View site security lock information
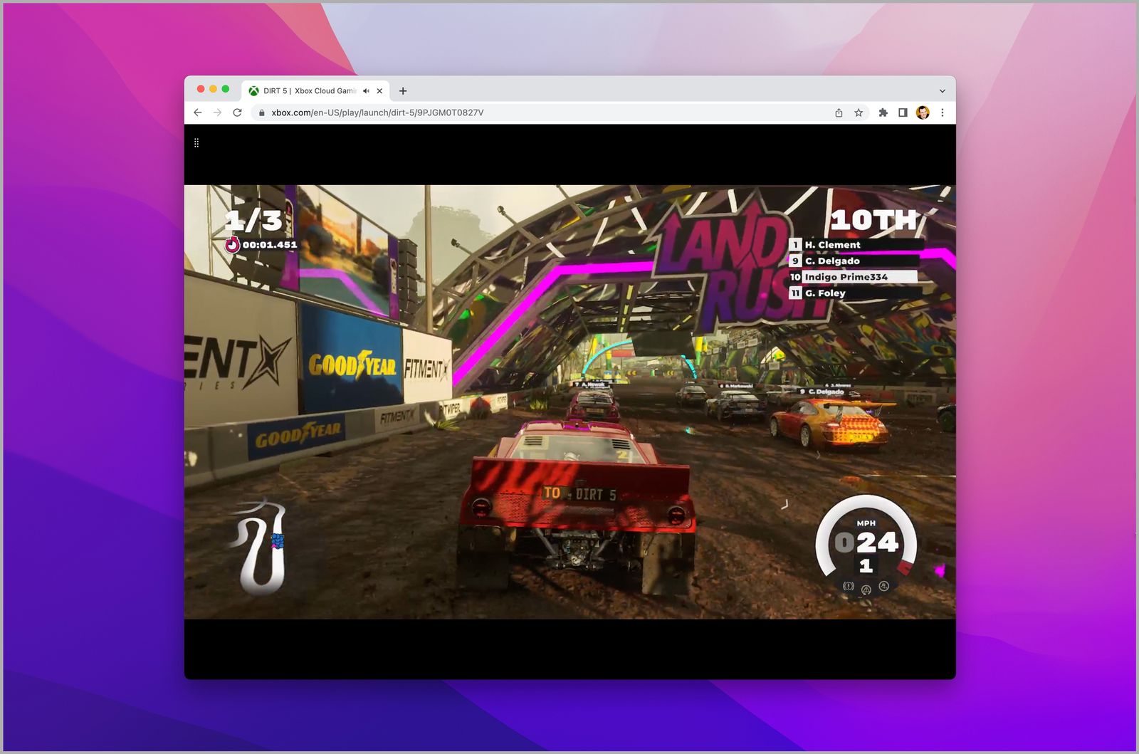This screenshot has height=754, width=1139. pyautogui.click(x=262, y=112)
